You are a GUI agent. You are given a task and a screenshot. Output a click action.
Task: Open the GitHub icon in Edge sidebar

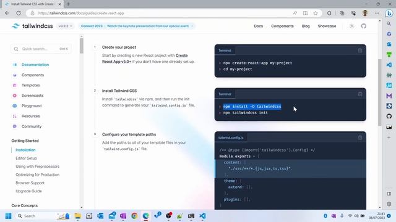[389, 117]
